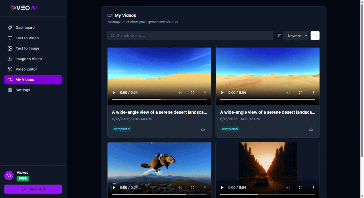
Task: Open more options on flying beaver video
Action: pos(205,187)
